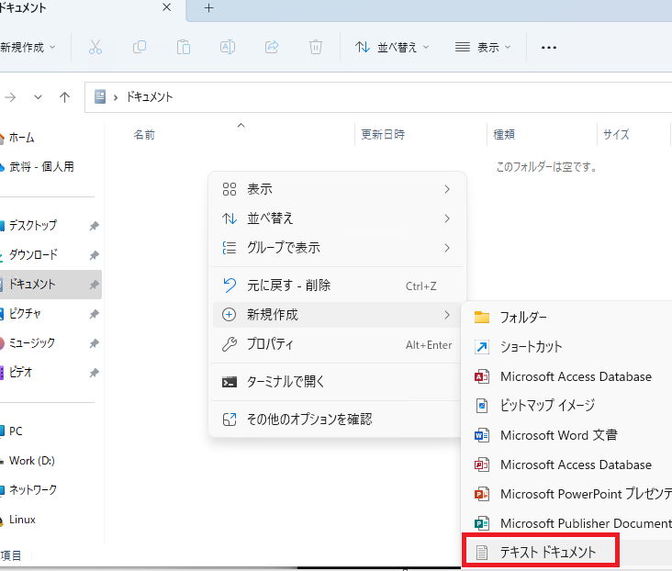Open ダウンロード in the navigation sidebar
The width and height of the screenshot is (672, 571).
coord(33,255)
